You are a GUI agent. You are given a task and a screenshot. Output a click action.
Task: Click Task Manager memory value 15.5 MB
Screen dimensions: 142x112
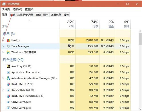click(x=93, y=46)
